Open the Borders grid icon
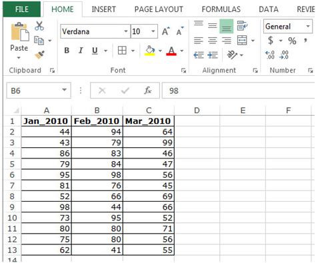The height and width of the screenshot is (263, 316). (x=122, y=51)
